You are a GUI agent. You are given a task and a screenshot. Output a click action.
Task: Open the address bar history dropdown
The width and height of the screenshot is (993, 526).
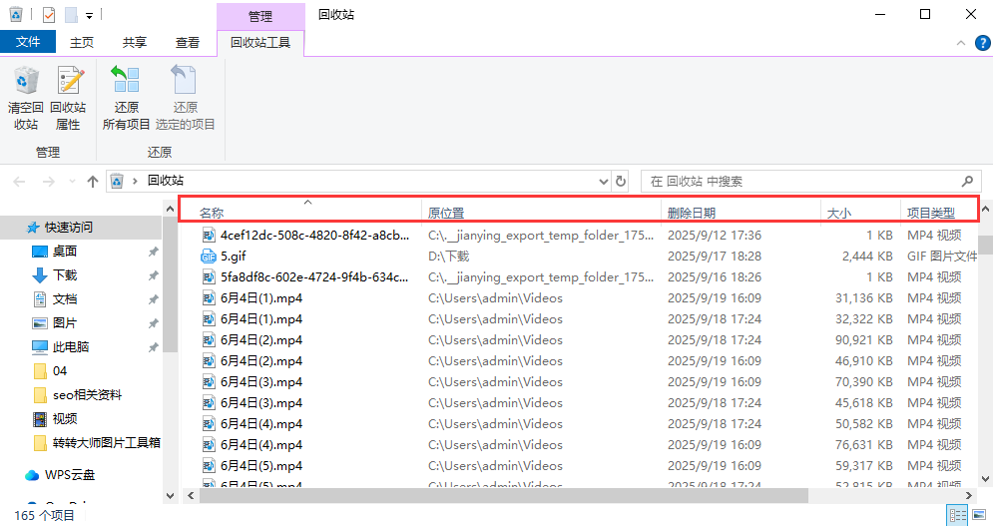pos(602,182)
